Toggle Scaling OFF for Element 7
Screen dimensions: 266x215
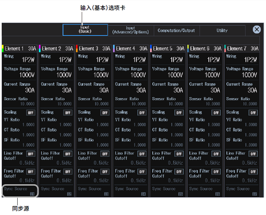point(253,113)
